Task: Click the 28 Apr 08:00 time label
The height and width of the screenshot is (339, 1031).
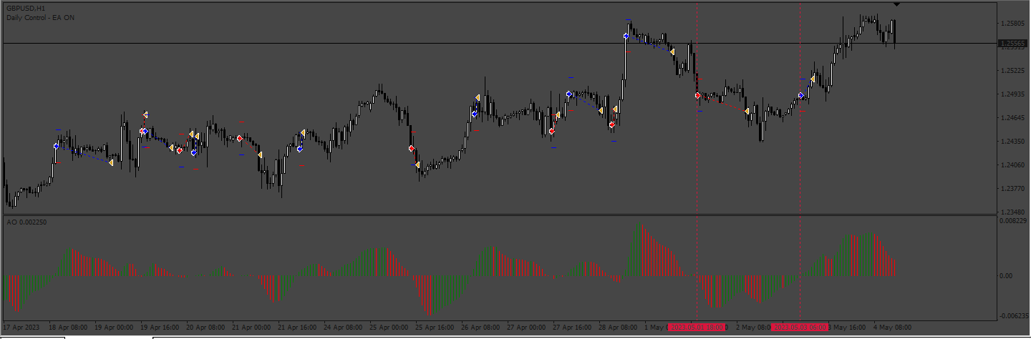Action: tap(617, 328)
